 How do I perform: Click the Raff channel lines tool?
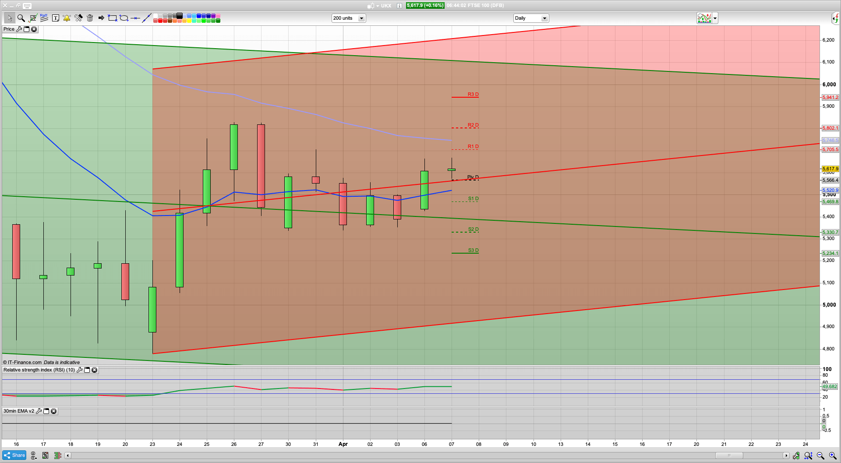pyautogui.click(x=44, y=18)
